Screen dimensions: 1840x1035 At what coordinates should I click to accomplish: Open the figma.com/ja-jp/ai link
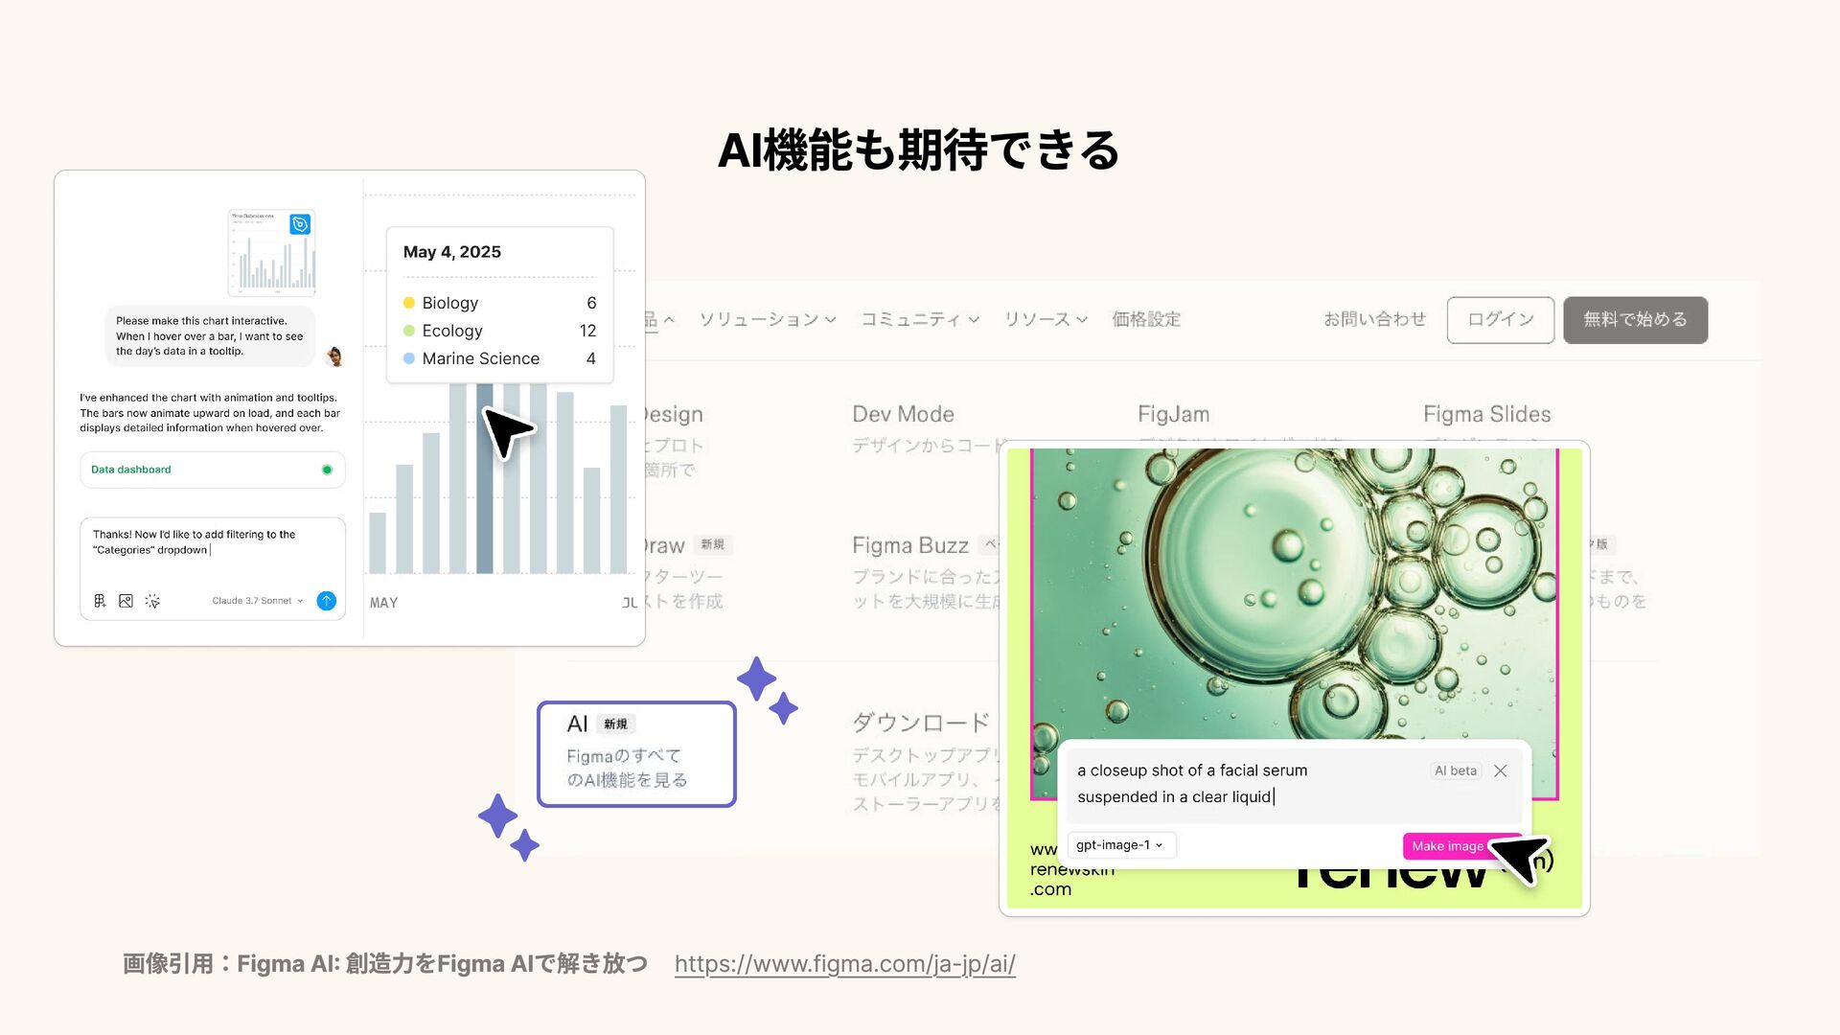[844, 964]
